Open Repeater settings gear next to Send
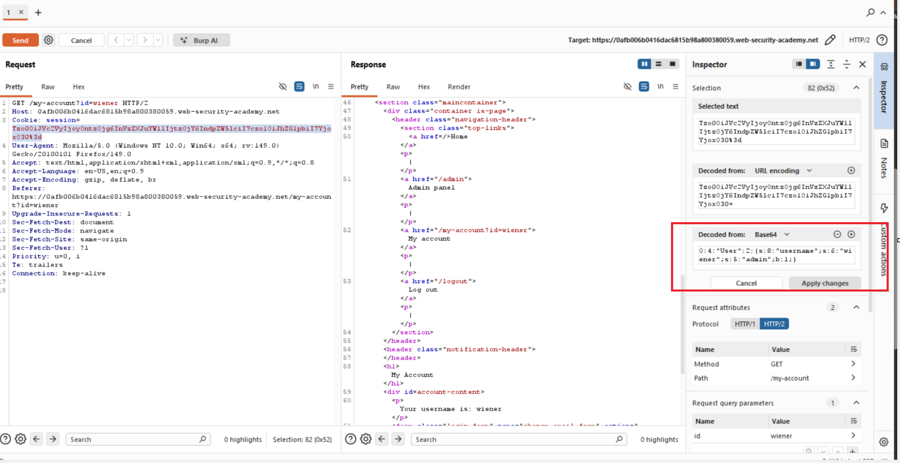This screenshot has width=900, height=463. point(48,40)
